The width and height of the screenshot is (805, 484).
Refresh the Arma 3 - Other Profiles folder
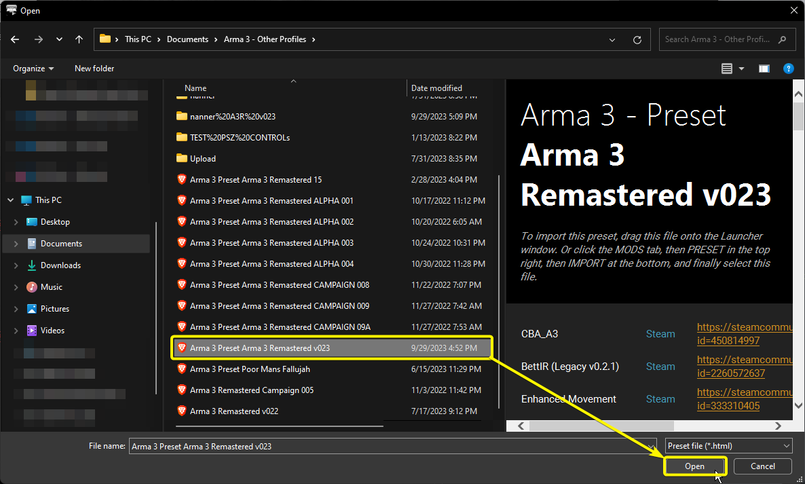click(x=637, y=39)
